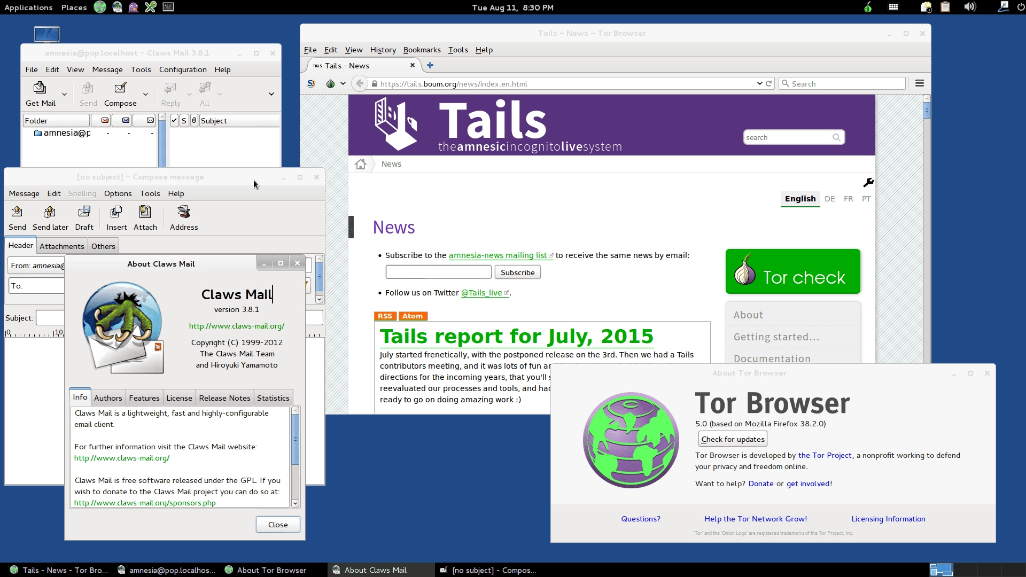Open Reply All dropdown arrow

click(x=220, y=94)
